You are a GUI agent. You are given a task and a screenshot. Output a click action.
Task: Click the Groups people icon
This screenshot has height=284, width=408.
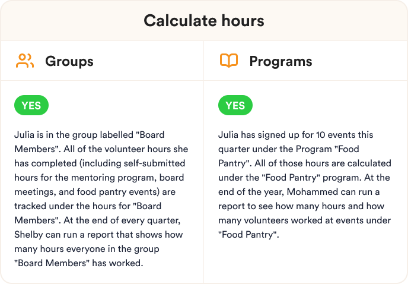point(25,61)
